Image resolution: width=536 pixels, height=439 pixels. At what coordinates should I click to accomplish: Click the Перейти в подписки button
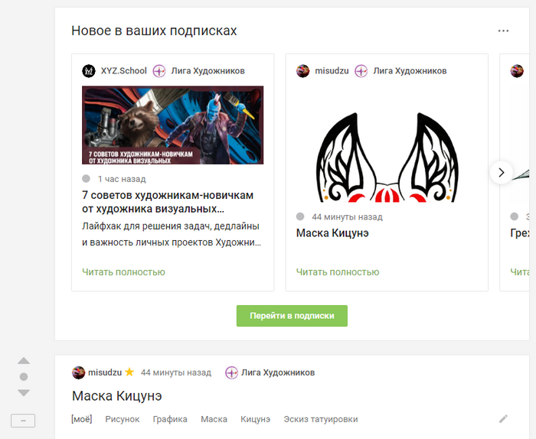292,316
